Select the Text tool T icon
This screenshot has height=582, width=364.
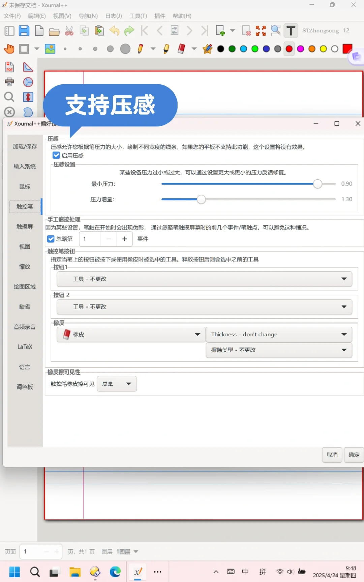(x=291, y=31)
